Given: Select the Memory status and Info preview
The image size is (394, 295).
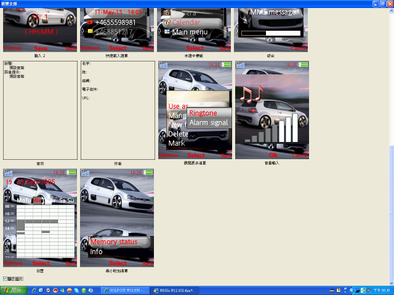Looking at the screenshot, I should (117, 218).
